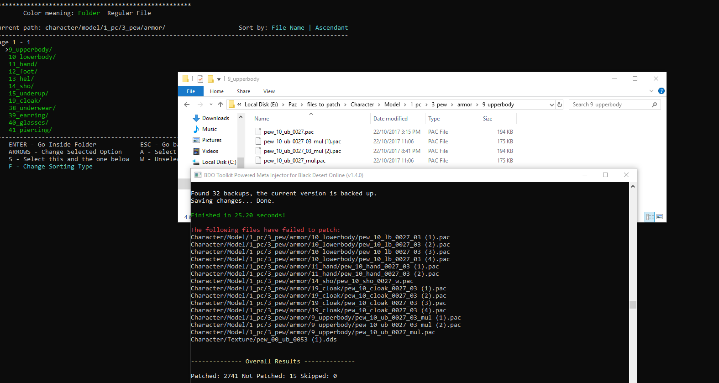Select the Music folder in sidebar

[209, 129]
